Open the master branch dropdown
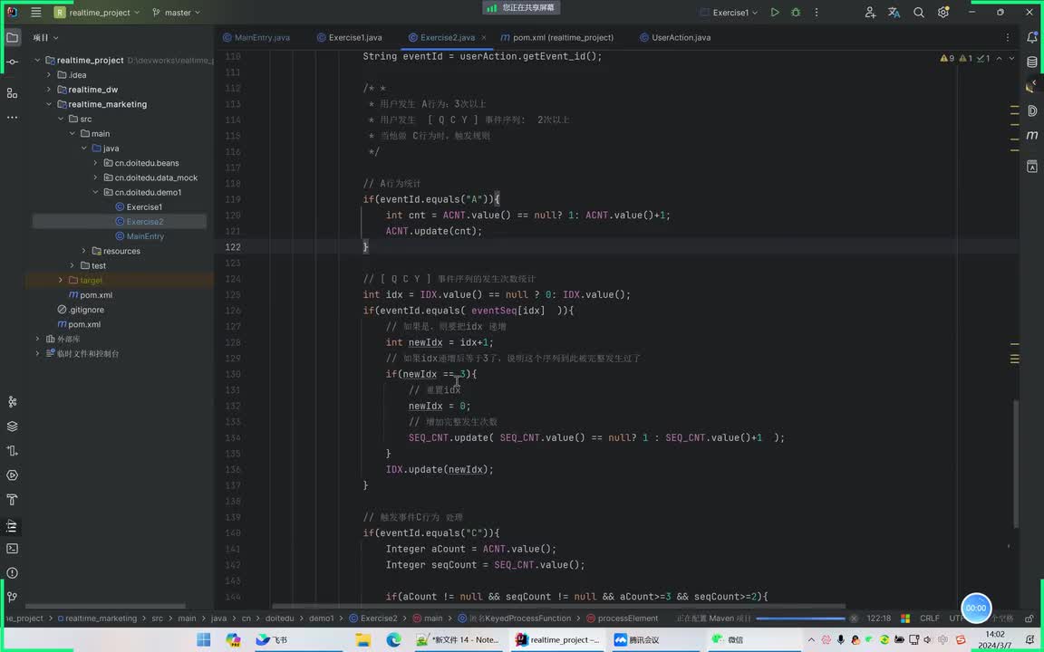1044x652 pixels. (x=177, y=13)
